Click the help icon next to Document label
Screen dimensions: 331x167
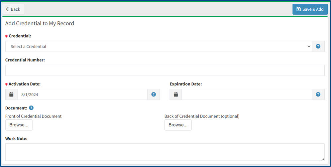(x=31, y=108)
